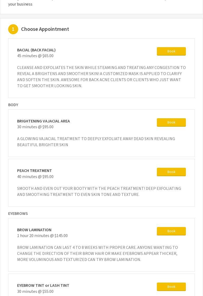Book the Brightening Vajacial Area appointment
The image size is (203, 296).
171,122
